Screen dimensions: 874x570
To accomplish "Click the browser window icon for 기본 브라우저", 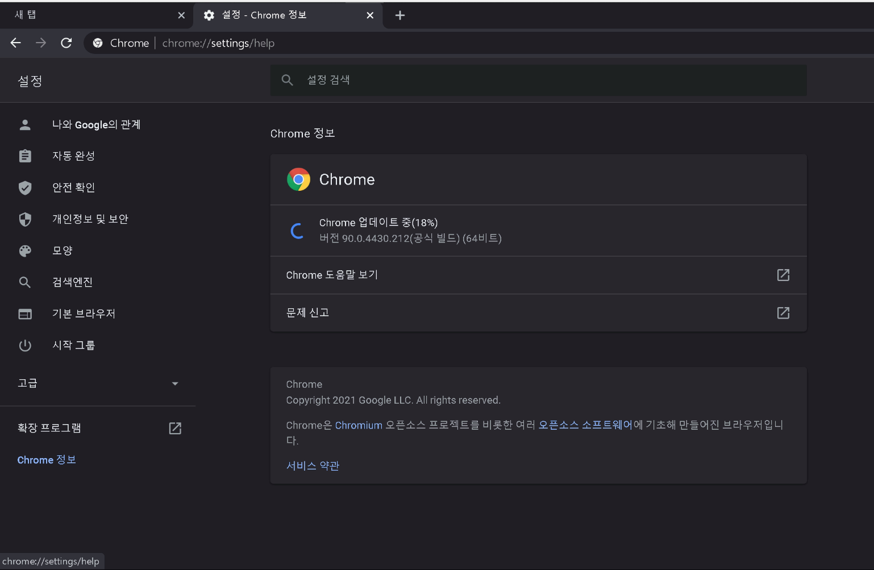I will pyautogui.click(x=25, y=314).
